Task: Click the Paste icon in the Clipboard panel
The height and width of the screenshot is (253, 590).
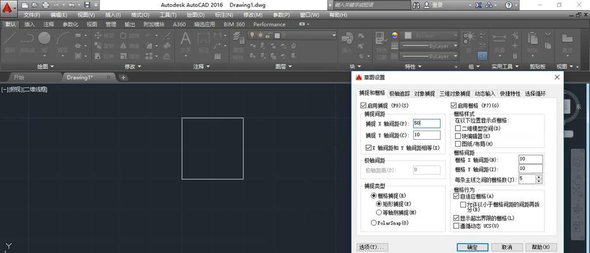Action: point(532,38)
